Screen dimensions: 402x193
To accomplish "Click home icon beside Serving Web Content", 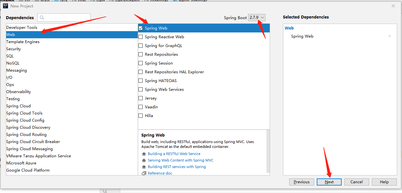I will pos(144,161).
